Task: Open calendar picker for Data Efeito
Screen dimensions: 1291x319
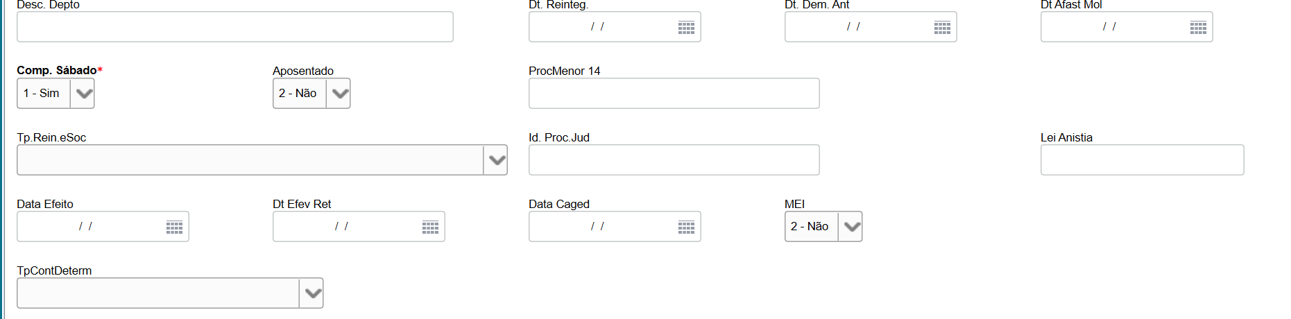Action: (174, 227)
